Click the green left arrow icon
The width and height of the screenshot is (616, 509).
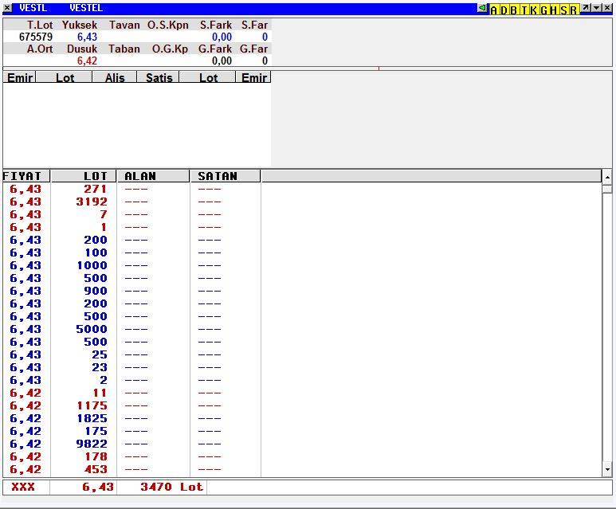482,8
